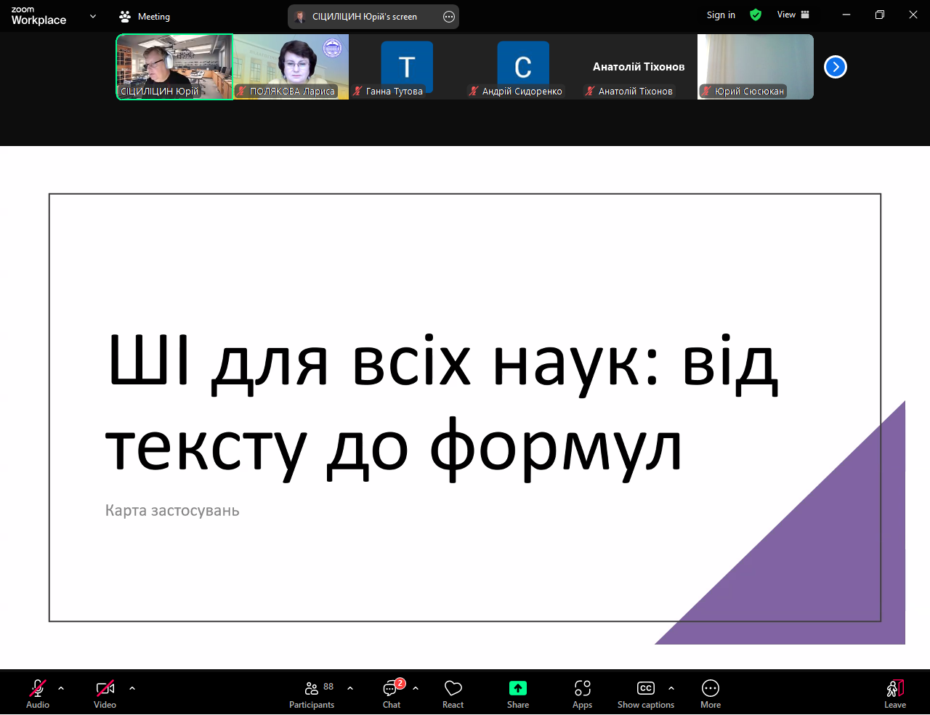This screenshot has height=715, width=930.
Task: Open screen share options ellipsis button
Action: [x=449, y=17]
